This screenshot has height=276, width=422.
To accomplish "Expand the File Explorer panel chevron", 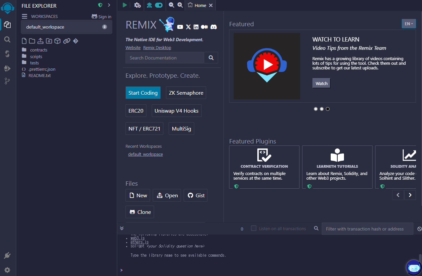I will (x=109, y=5).
